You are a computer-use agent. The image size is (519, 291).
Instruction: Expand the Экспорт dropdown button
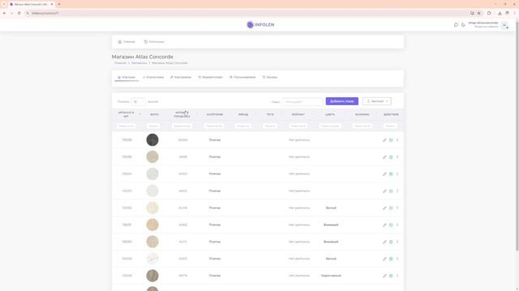click(x=377, y=101)
